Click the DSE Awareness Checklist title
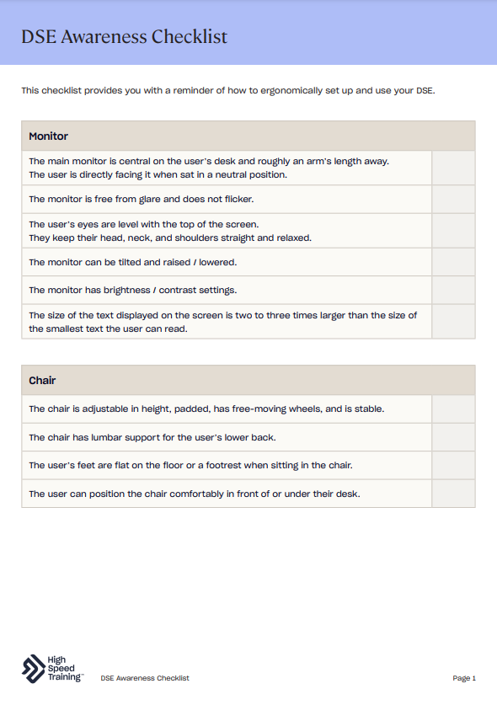 coord(124,36)
